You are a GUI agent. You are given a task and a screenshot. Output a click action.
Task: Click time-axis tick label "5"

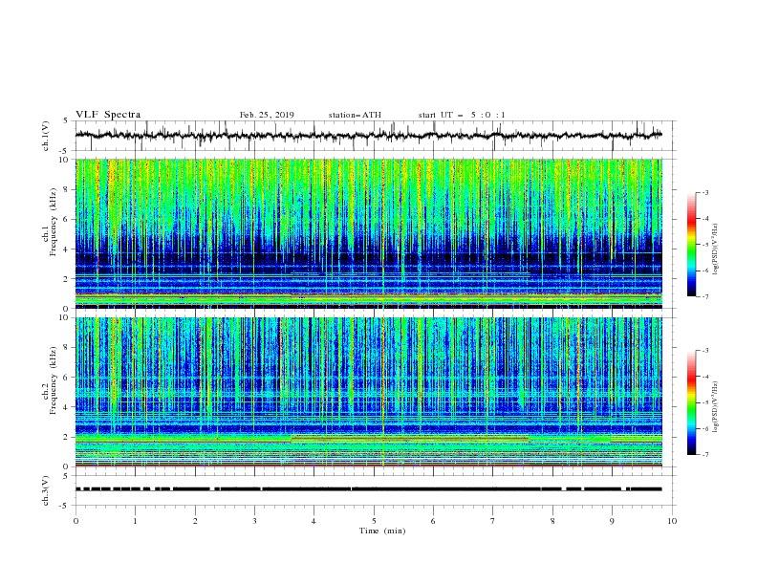374,521
